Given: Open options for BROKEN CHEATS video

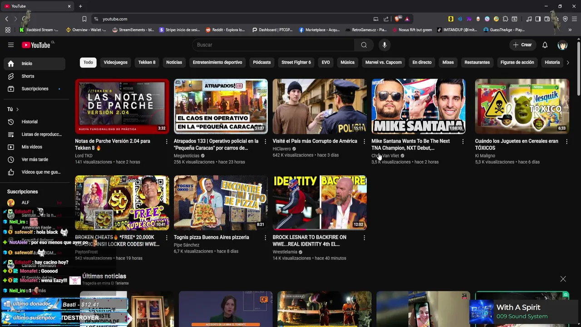Looking at the screenshot, I should click(x=167, y=238).
